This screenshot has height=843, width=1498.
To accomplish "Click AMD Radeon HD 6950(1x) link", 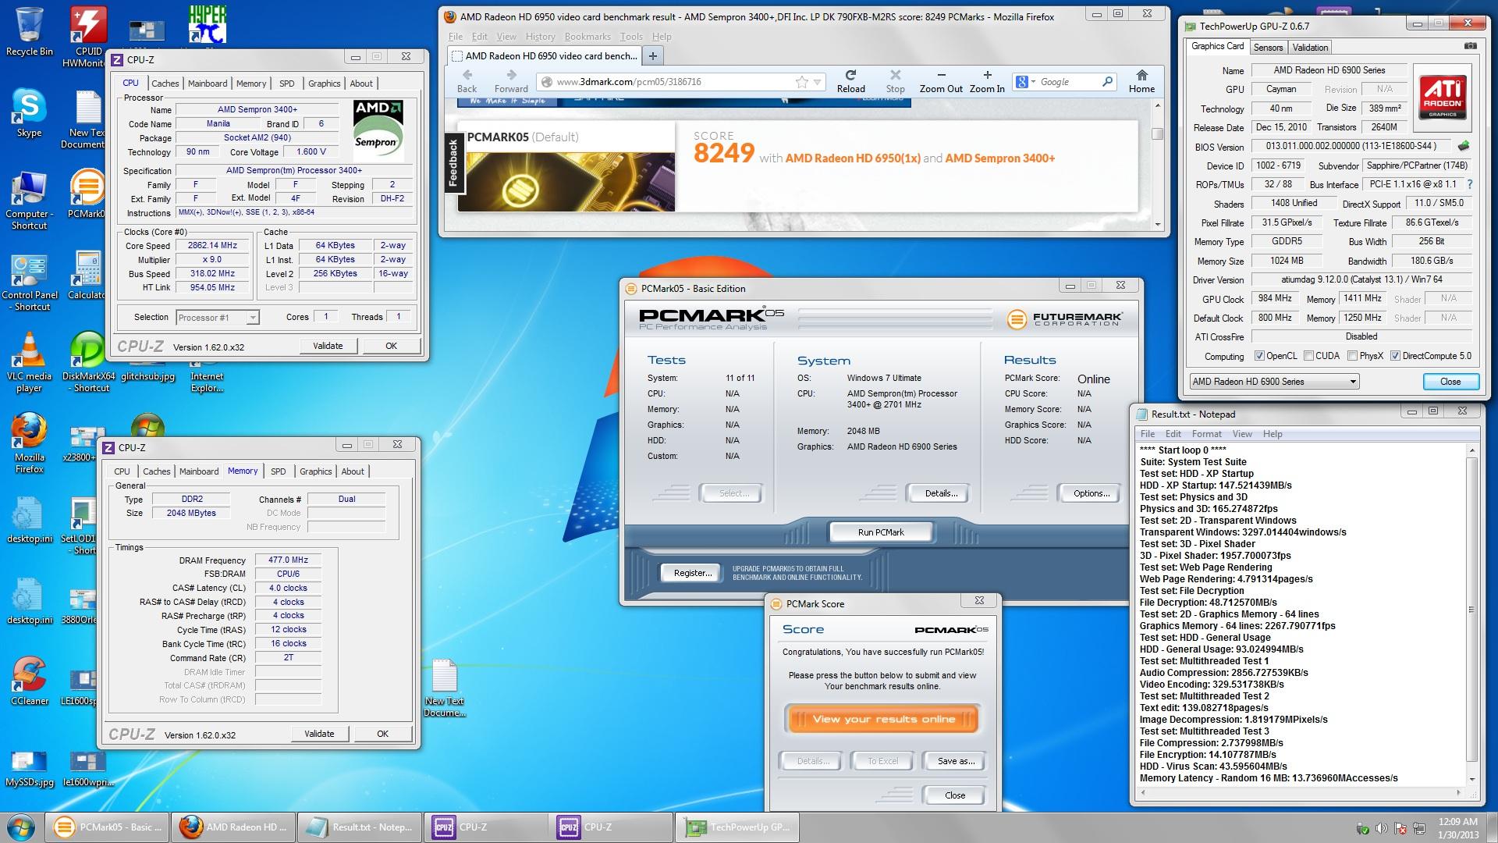I will (x=852, y=158).
